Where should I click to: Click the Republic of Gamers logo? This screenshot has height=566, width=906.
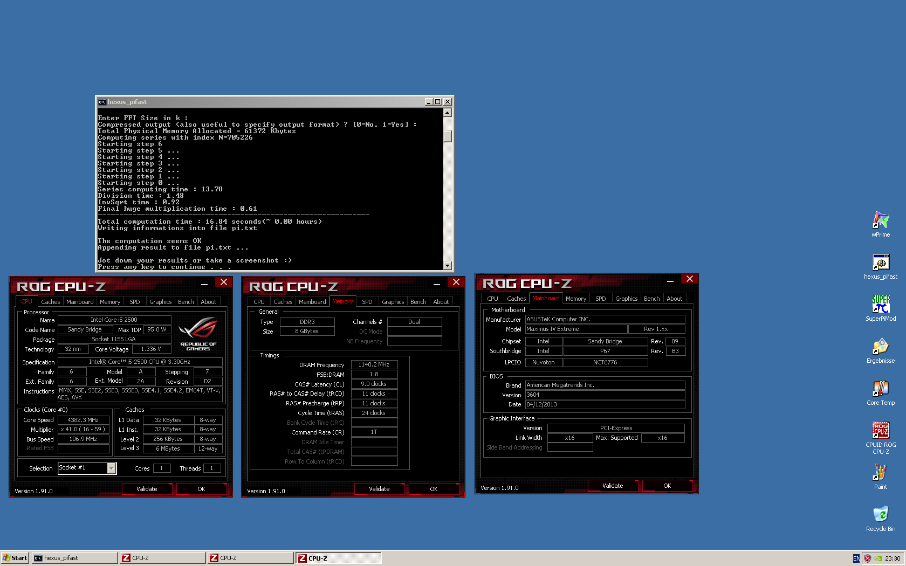point(198,333)
